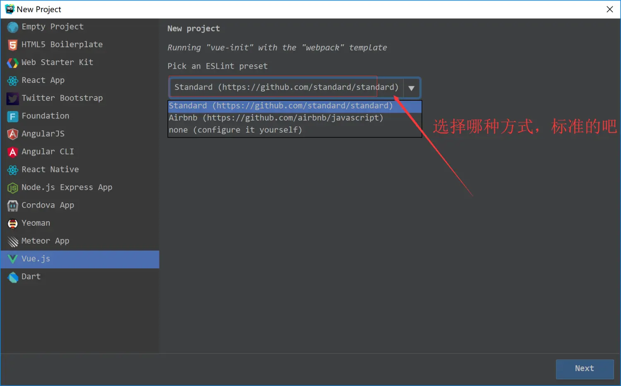Choose Airbnb preset from the list

[295, 118]
